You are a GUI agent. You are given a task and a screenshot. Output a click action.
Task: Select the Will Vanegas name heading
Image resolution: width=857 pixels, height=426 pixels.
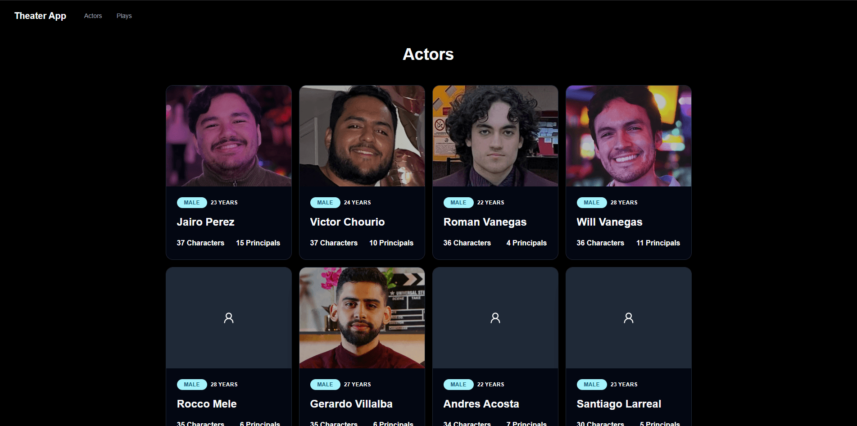(610, 222)
